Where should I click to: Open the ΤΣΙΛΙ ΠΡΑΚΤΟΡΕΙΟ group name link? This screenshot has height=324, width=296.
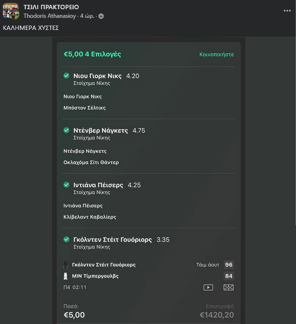pyautogui.click(x=51, y=7)
